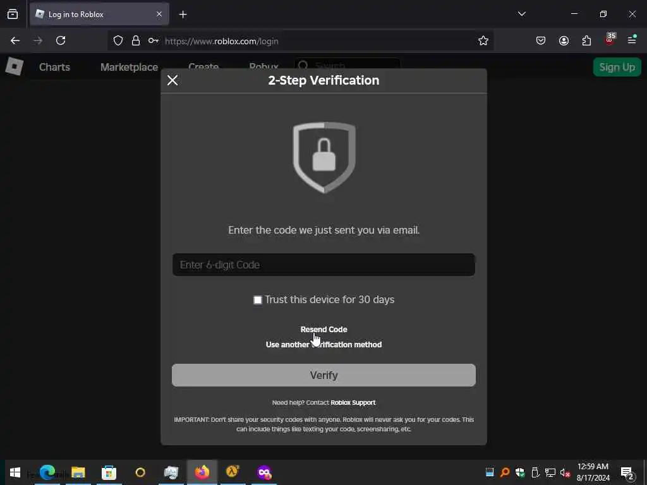This screenshot has height=485, width=647.
Task: Click the Verify button
Action: pos(323,375)
